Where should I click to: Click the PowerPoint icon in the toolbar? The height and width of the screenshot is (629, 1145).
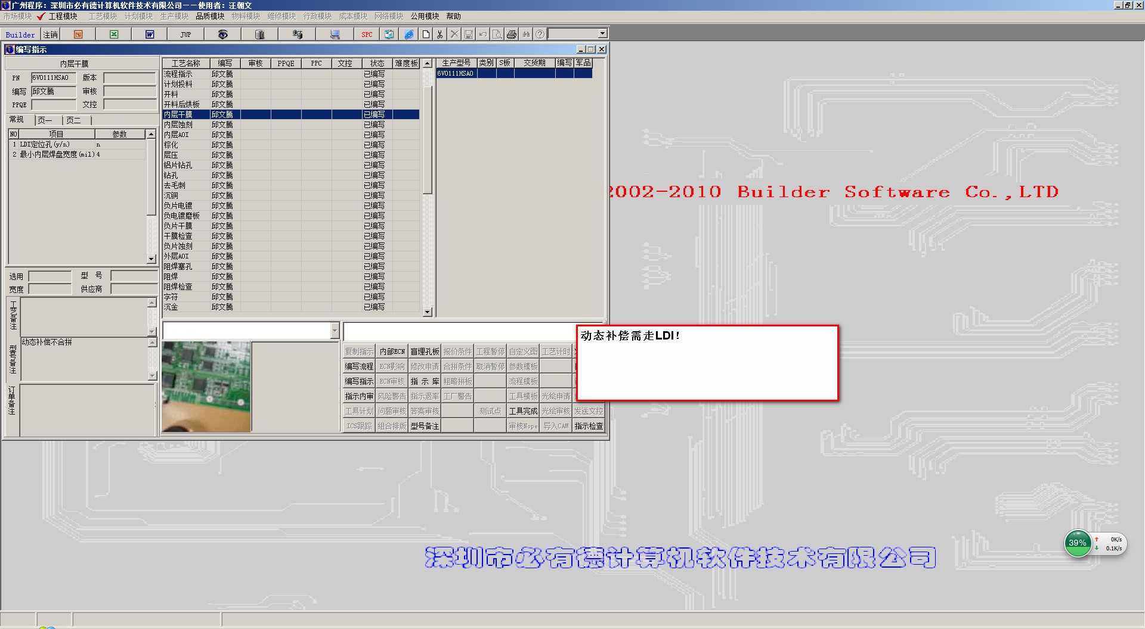pos(78,35)
